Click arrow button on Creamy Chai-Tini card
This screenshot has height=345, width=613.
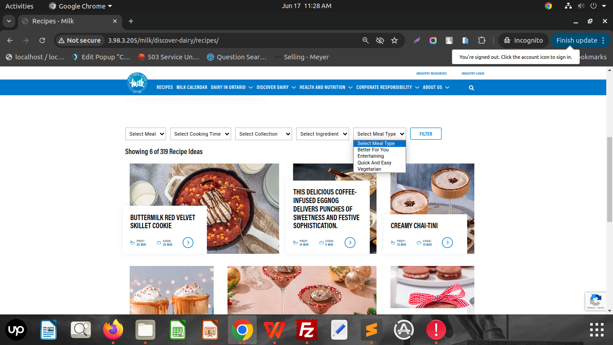tap(447, 243)
